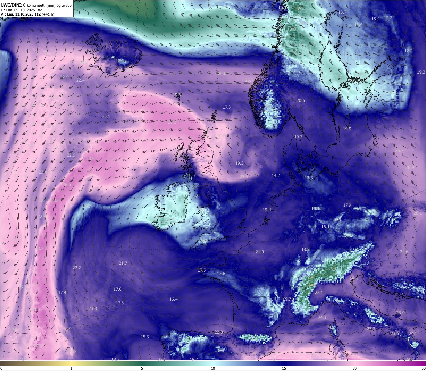Click the 24.1 map value
Viewport: 426px width, 371px height.
413,333
